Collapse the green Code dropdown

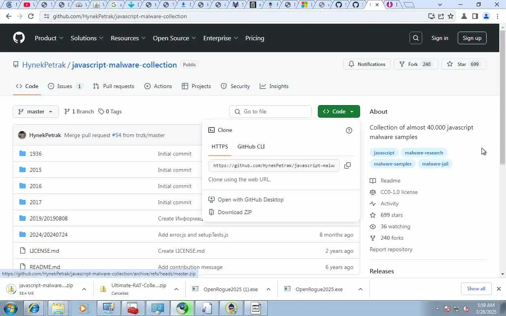339,111
